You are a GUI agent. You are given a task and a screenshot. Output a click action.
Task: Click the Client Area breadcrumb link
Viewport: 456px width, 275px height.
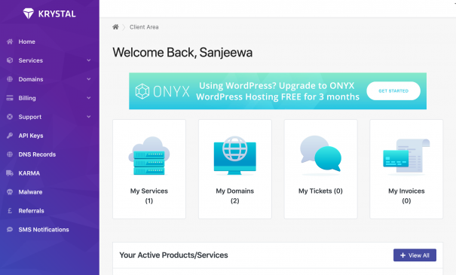pyautogui.click(x=144, y=27)
